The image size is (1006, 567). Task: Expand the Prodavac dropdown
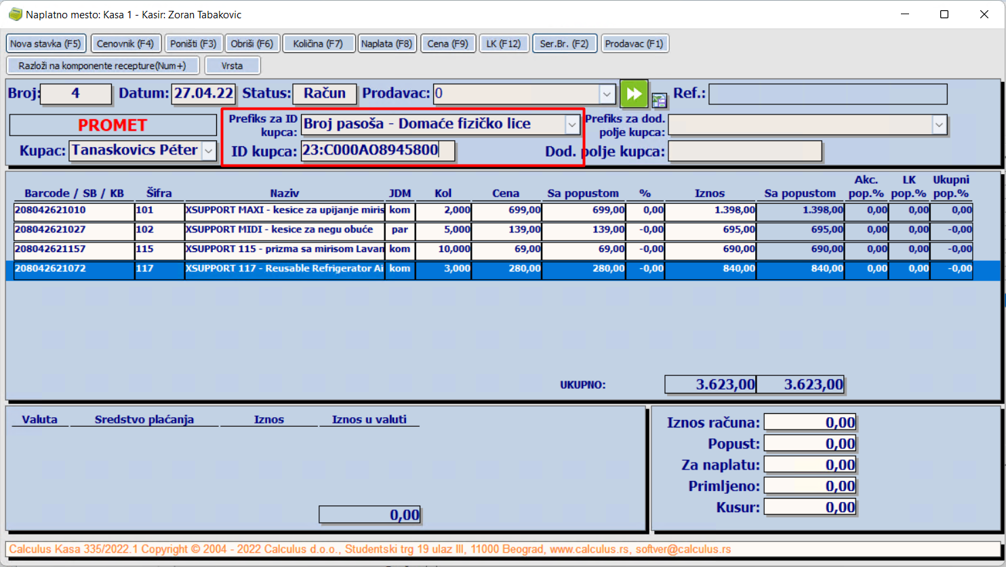coord(607,93)
